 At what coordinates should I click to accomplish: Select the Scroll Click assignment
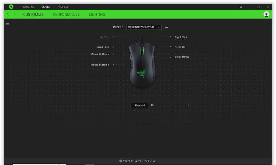pos(103,47)
